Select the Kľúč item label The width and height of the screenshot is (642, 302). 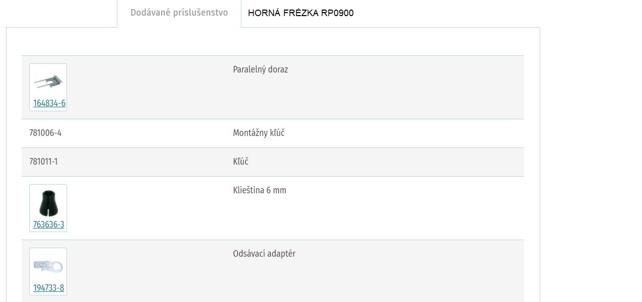tap(241, 162)
